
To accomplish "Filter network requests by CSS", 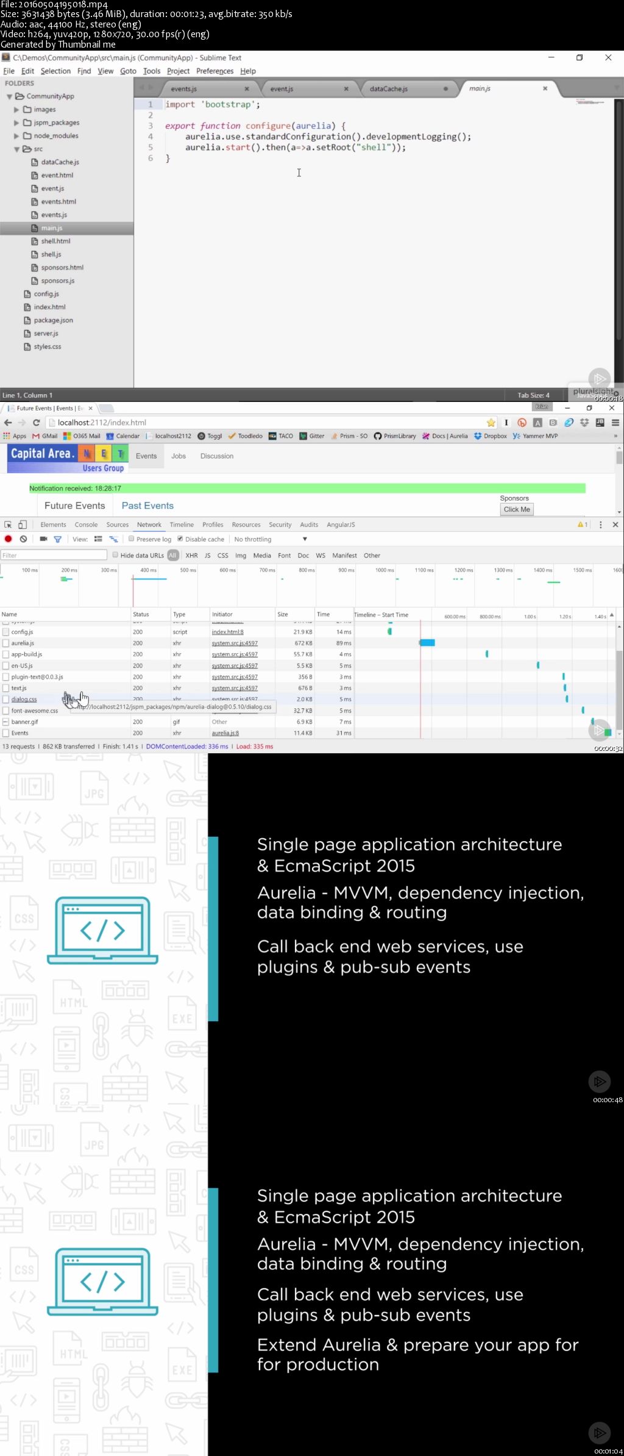I will pos(223,556).
